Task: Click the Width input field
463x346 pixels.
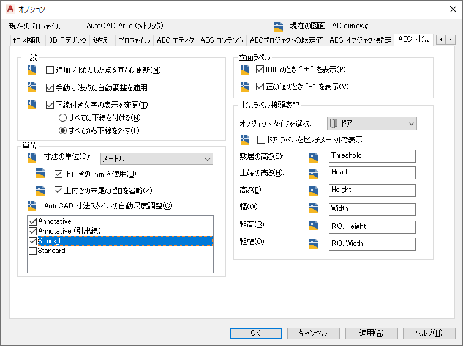Action: pos(372,209)
